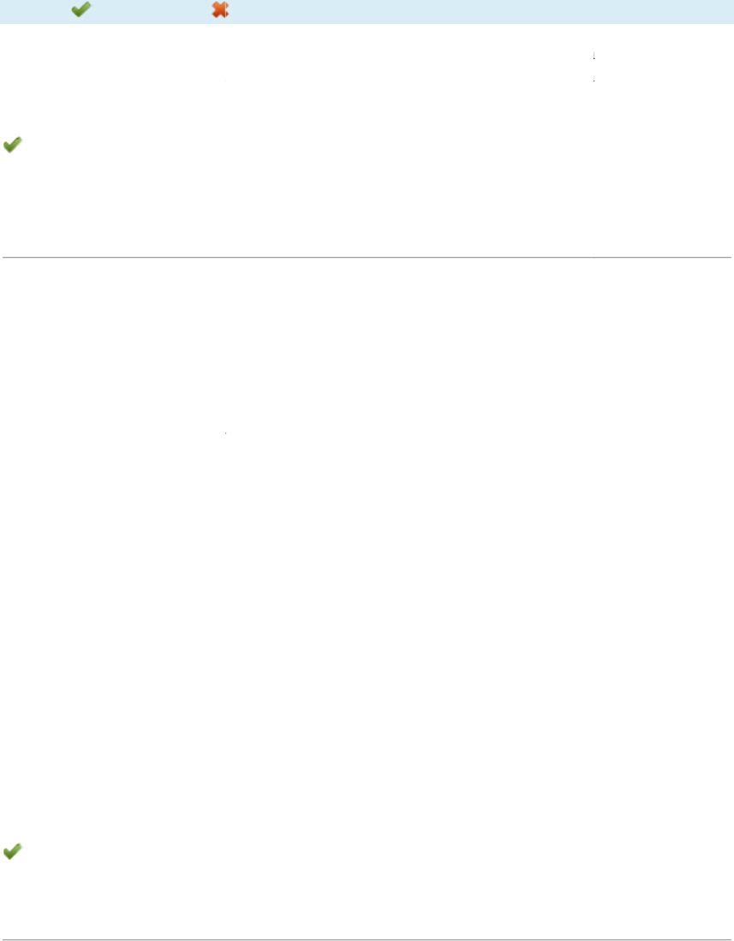Click the red X in the blue header bar
The image size is (734, 941).
tap(220, 10)
